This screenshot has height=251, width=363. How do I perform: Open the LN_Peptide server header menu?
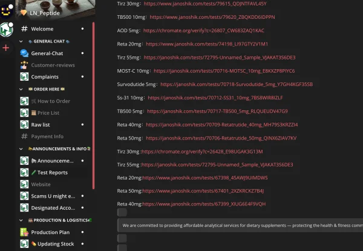click(54, 12)
